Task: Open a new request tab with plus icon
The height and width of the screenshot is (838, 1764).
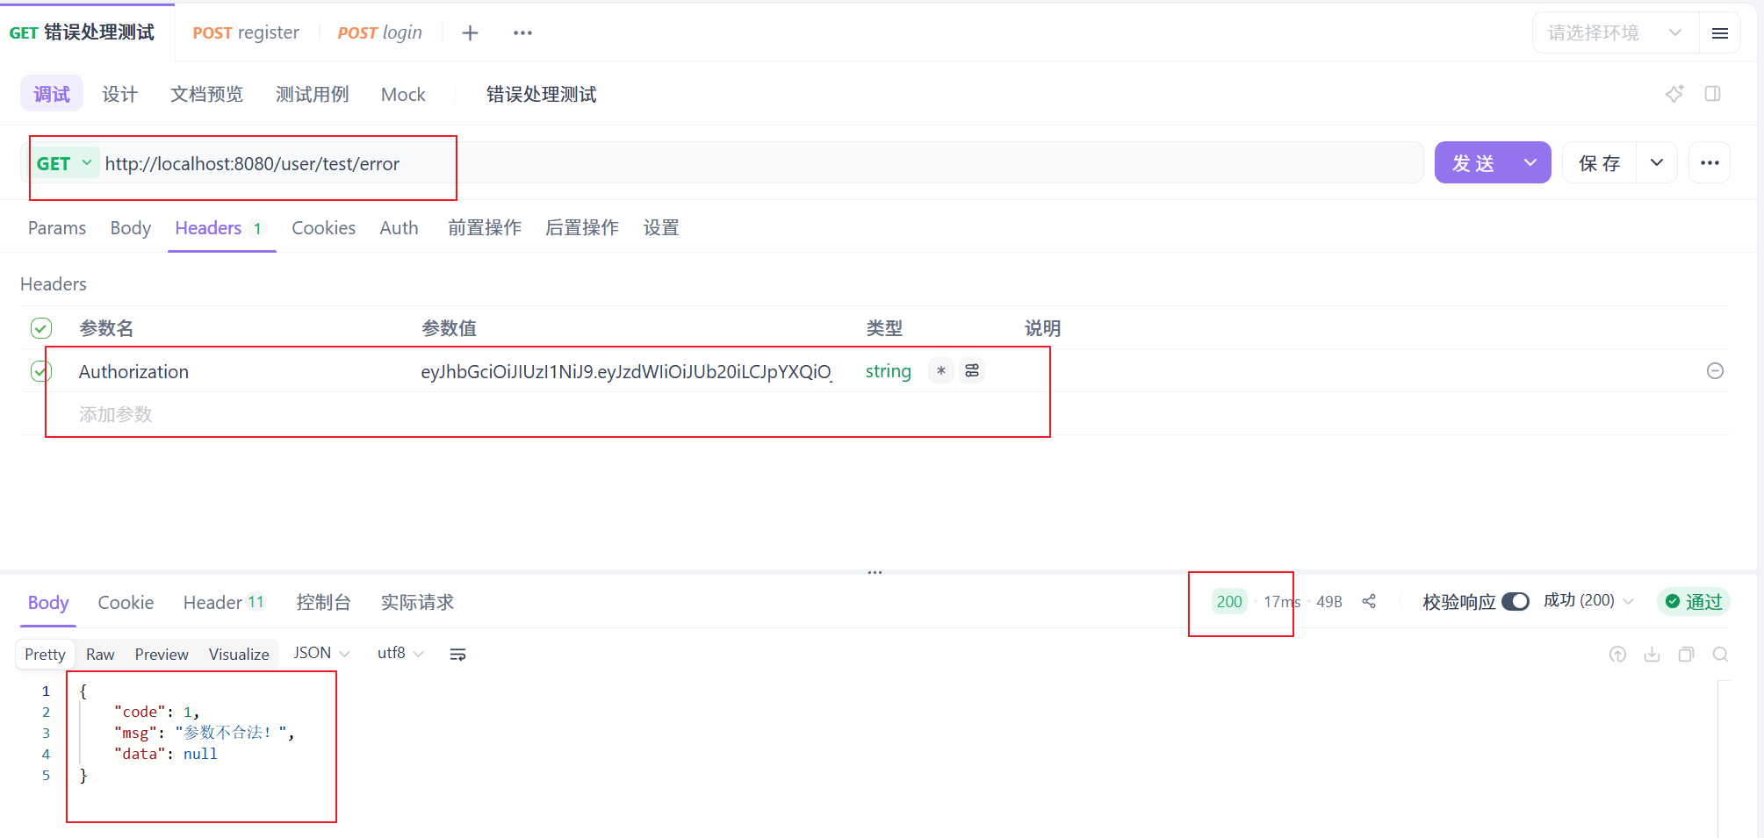Action: (x=471, y=33)
